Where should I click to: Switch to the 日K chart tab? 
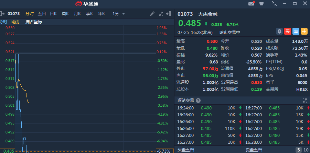[53, 14]
